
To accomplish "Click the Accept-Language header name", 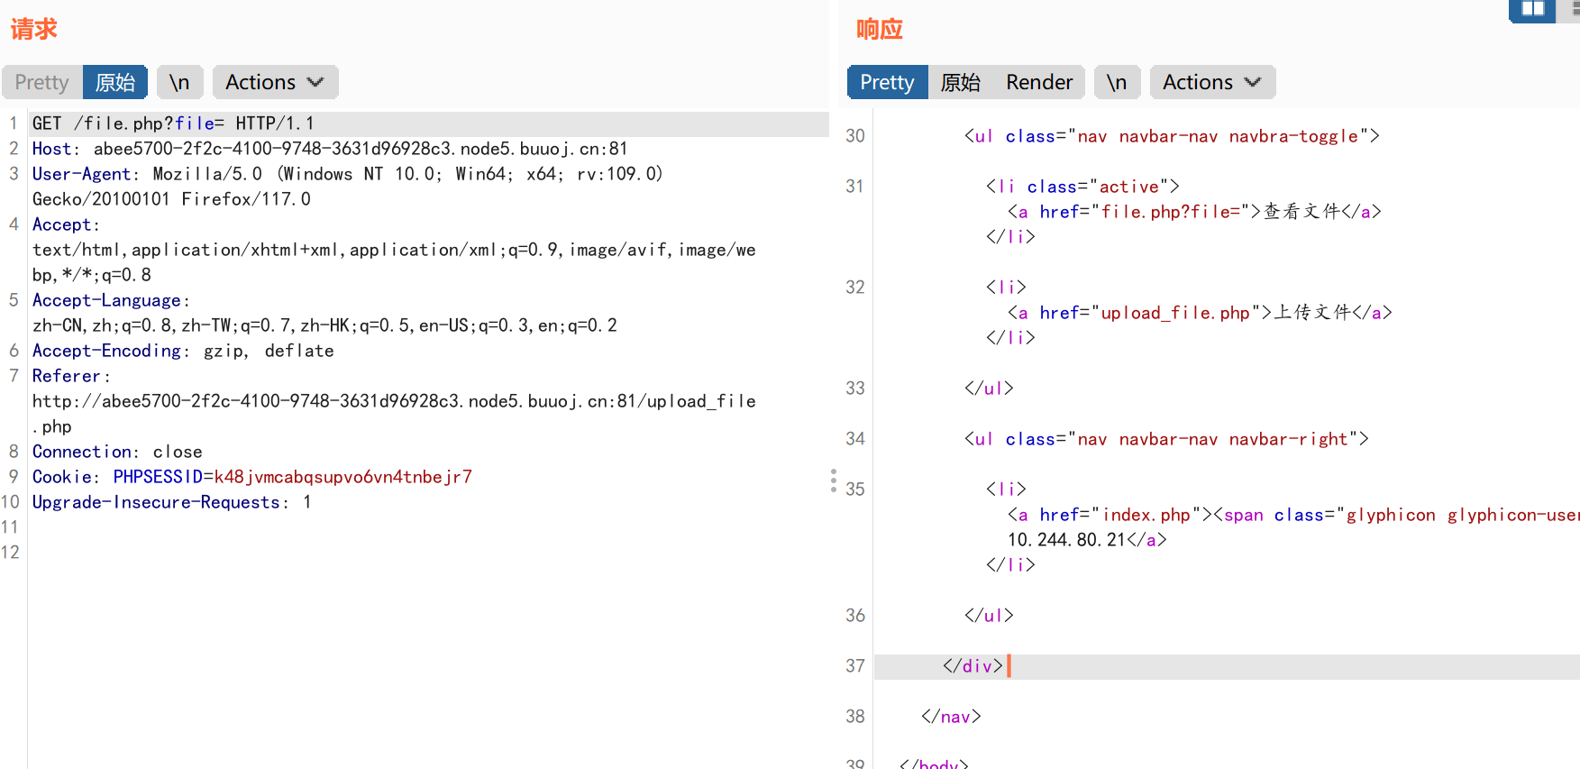I will 107,300.
